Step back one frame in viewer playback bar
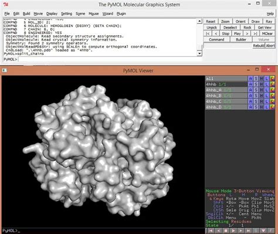Image resolution: width=278 pixels, height=234 pixels. pos(218,231)
